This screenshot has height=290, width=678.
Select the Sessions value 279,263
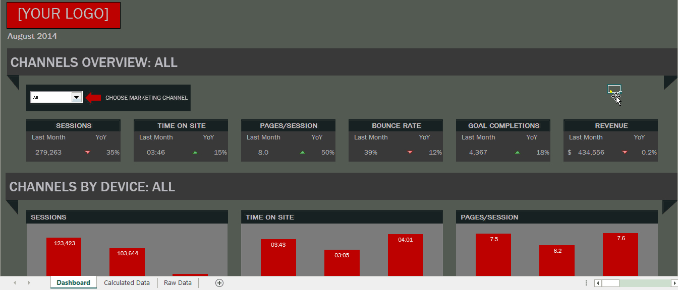pyautogui.click(x=48, y=152)
